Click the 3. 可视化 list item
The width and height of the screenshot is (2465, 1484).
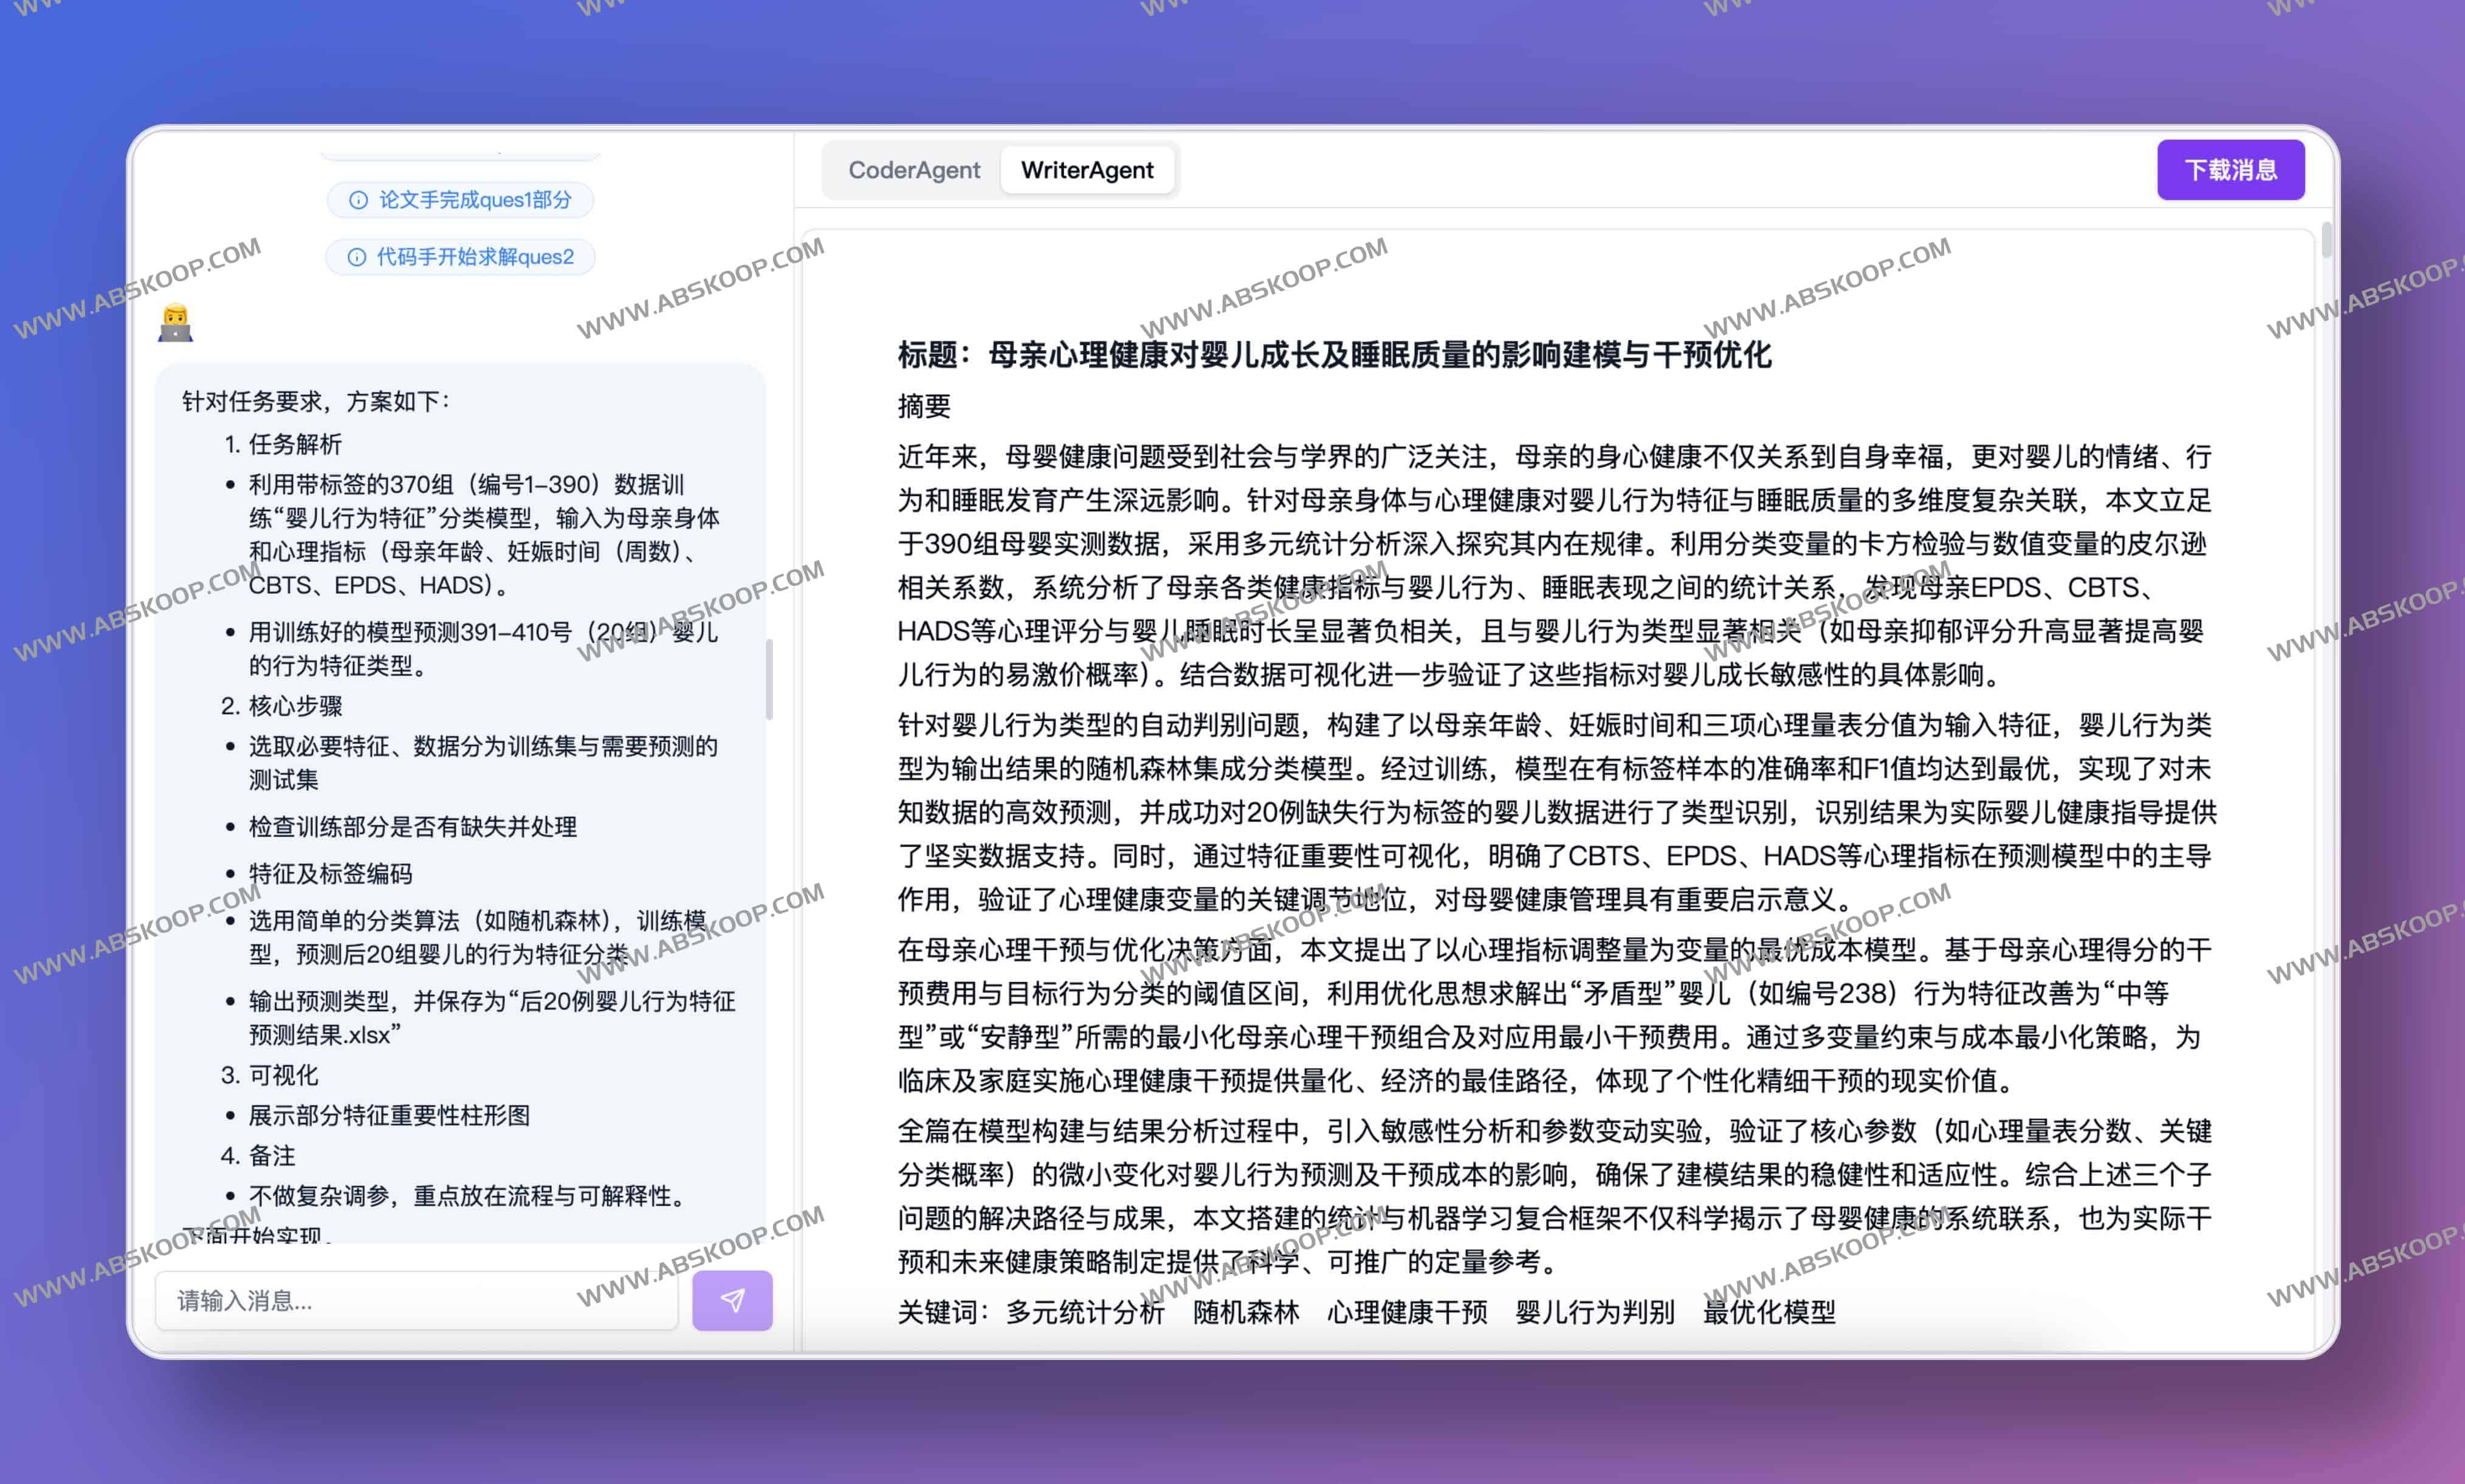[x=270, y=1075]
